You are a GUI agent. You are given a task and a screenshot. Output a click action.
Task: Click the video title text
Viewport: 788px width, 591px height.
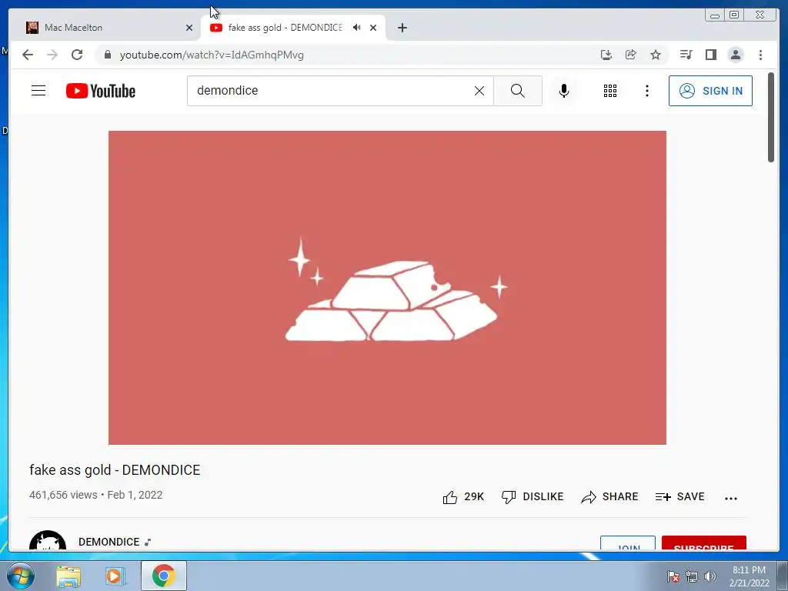[x=115, y=470]
